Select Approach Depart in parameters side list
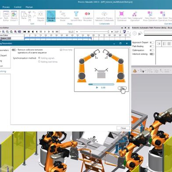Viewport: 172px width, 172px height. coord(4,55)
